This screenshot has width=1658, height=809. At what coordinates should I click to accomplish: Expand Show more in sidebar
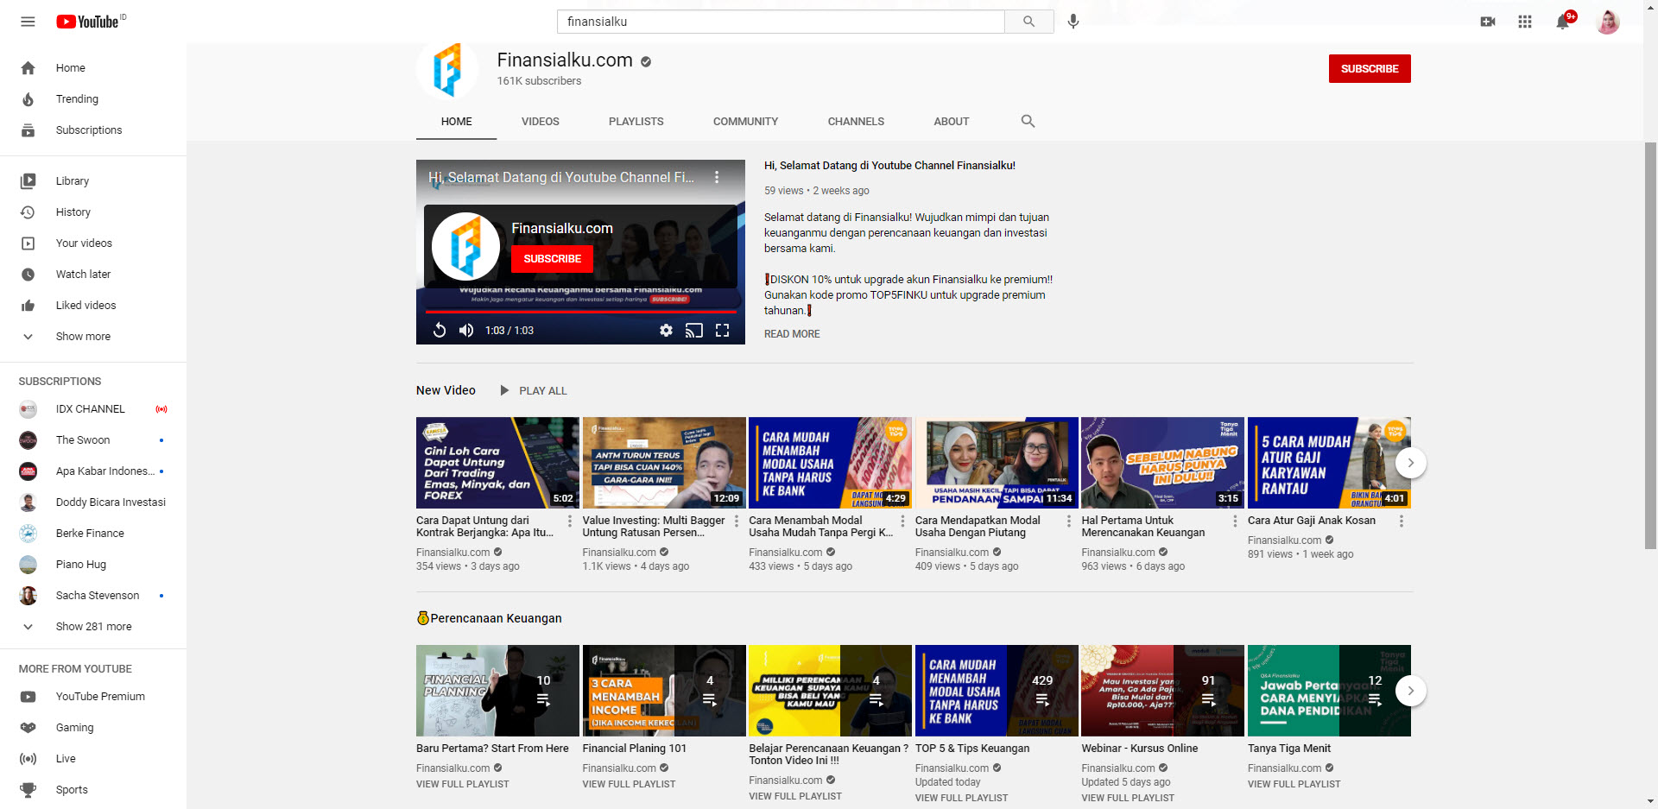pos(93,337)
